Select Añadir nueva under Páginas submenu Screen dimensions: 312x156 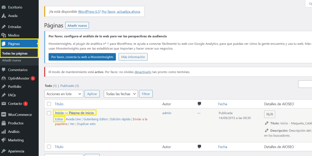pos(11,60)
